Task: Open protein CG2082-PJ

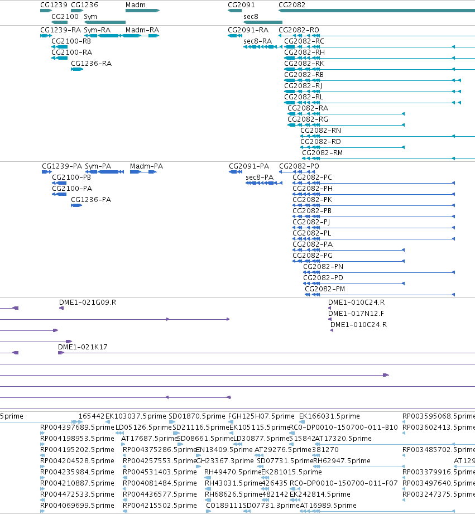Action: (x=311, y=222)
